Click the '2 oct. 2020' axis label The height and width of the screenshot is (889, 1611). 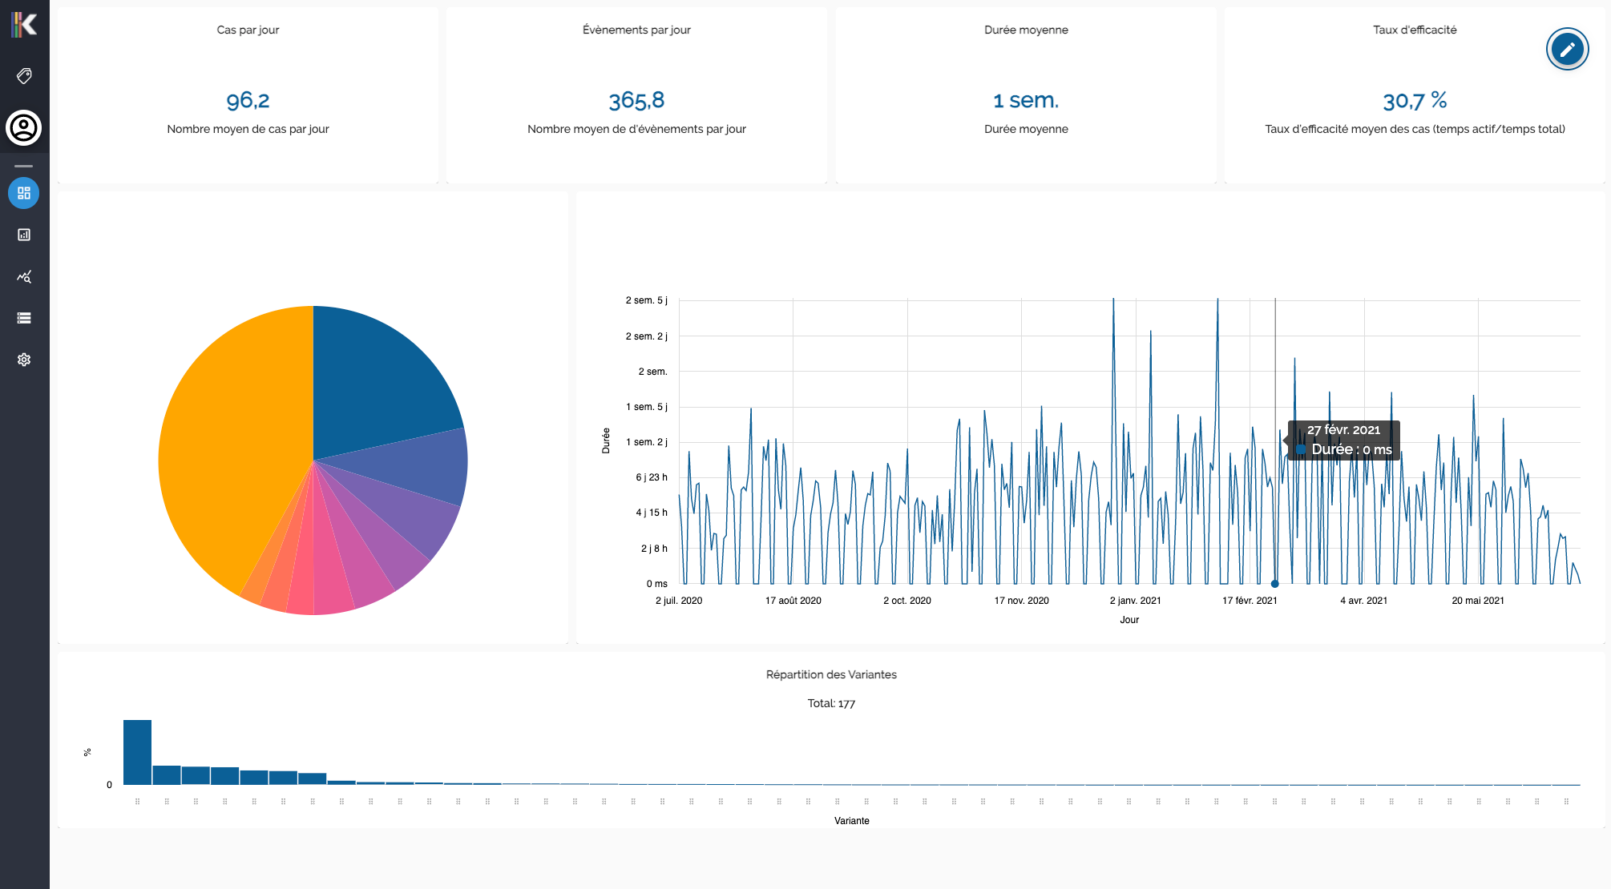click(x=907, y=601)
